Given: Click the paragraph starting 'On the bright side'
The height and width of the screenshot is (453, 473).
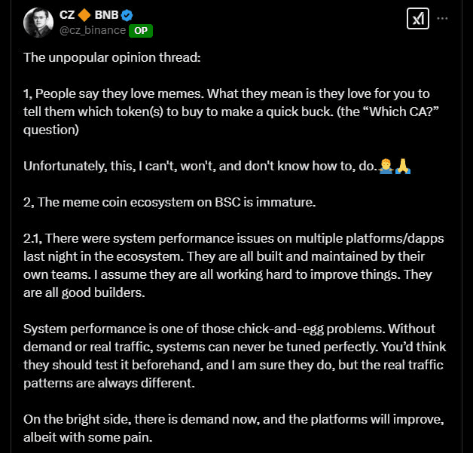Looking at the screenshot, I should pos(233,428).
